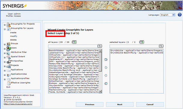Click the Attributive Filter icon

pyautogui.click(x=8, y=53)
